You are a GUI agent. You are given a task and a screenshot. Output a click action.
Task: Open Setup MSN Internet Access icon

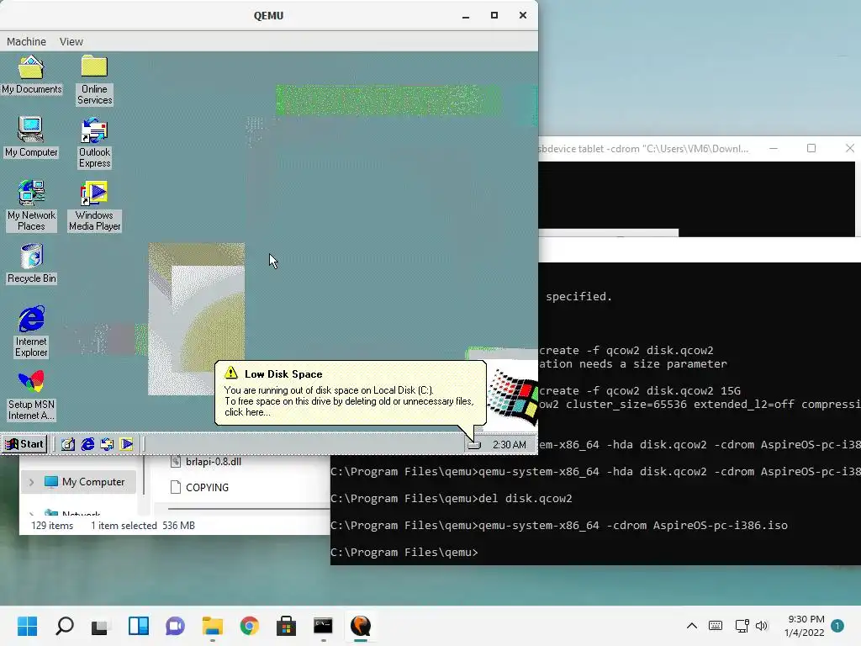pyautogui.click(x=31, y=395)
